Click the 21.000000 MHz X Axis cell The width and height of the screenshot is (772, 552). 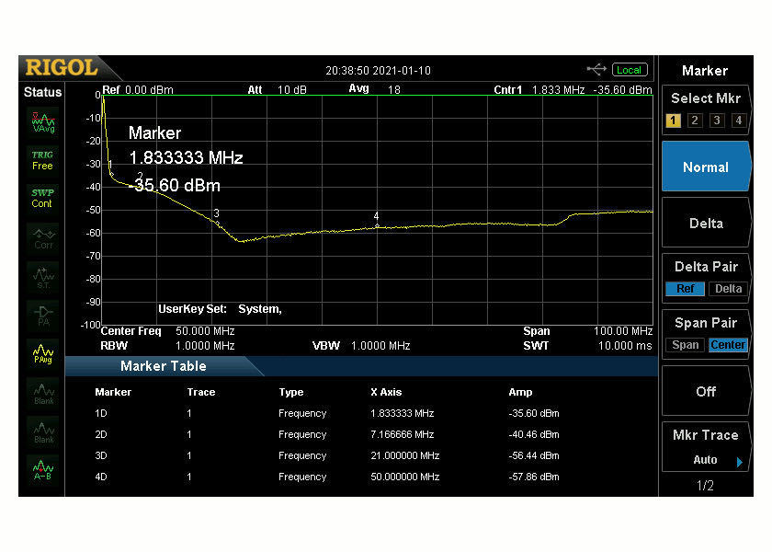(x=404, y=456)
